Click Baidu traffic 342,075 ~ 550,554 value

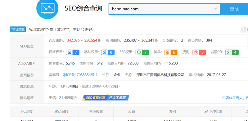click(82, 40)
